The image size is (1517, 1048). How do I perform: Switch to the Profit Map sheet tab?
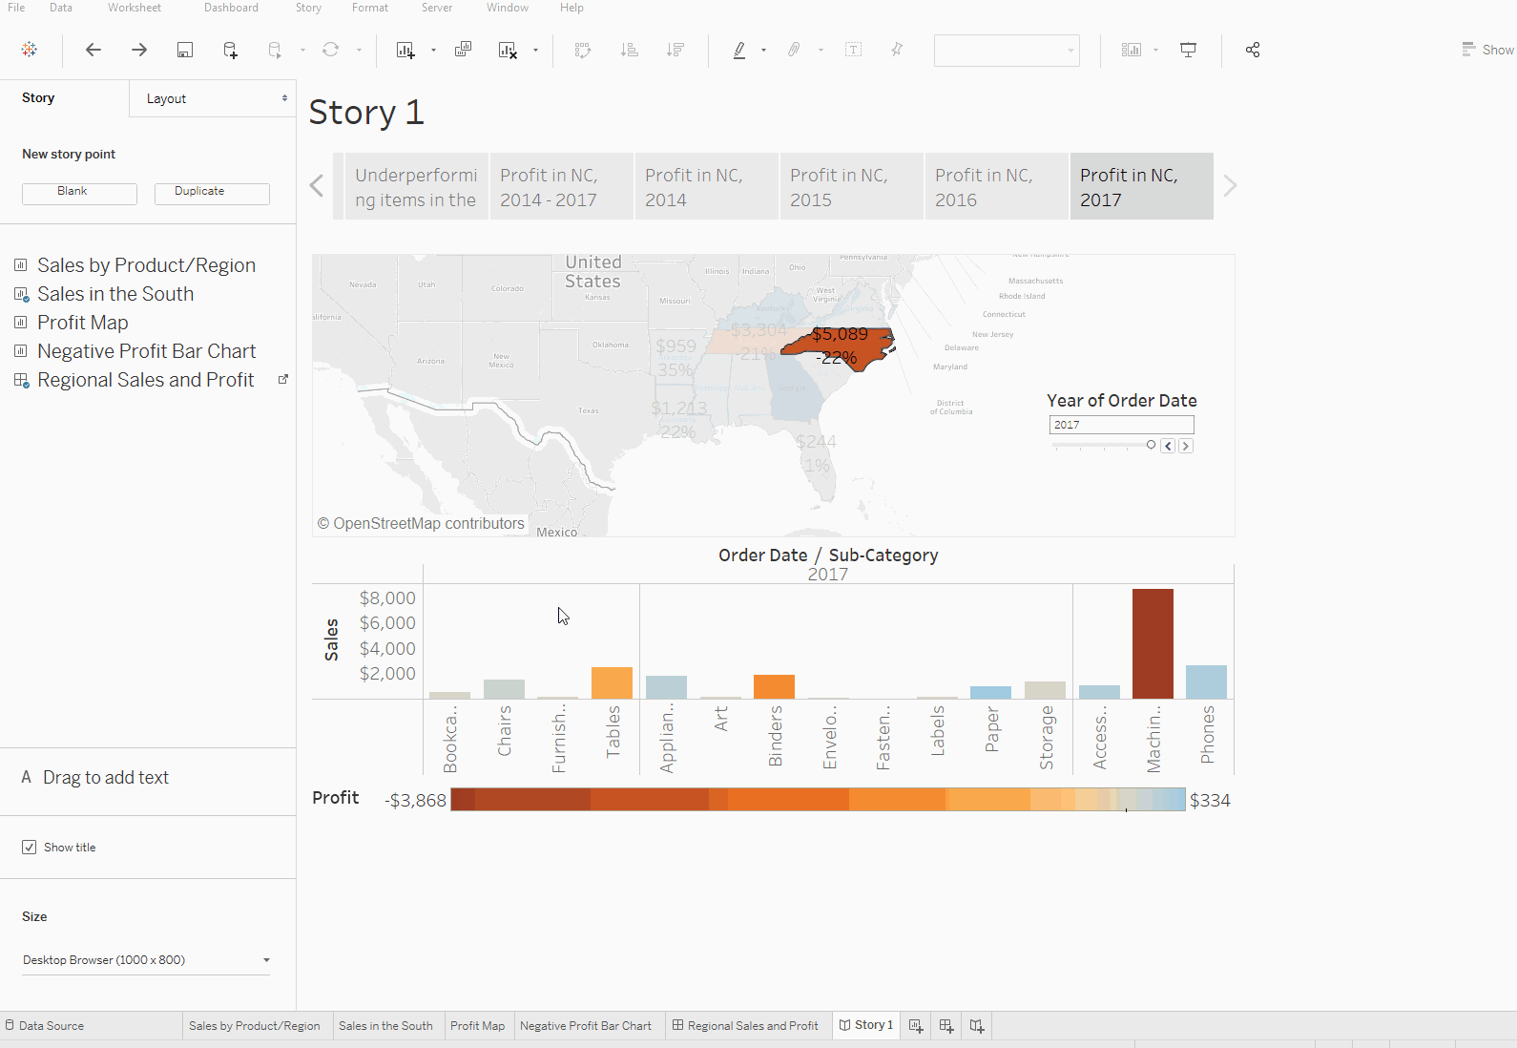477,1025
